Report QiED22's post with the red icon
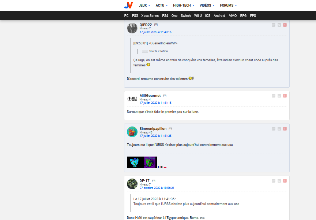Image resolution: width=316 pixels, height=220 pixels. [x=285, y=25]
